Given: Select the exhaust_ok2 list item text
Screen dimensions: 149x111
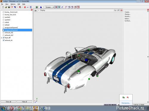Looking at the screenshot, I should [x=9, y=35].
